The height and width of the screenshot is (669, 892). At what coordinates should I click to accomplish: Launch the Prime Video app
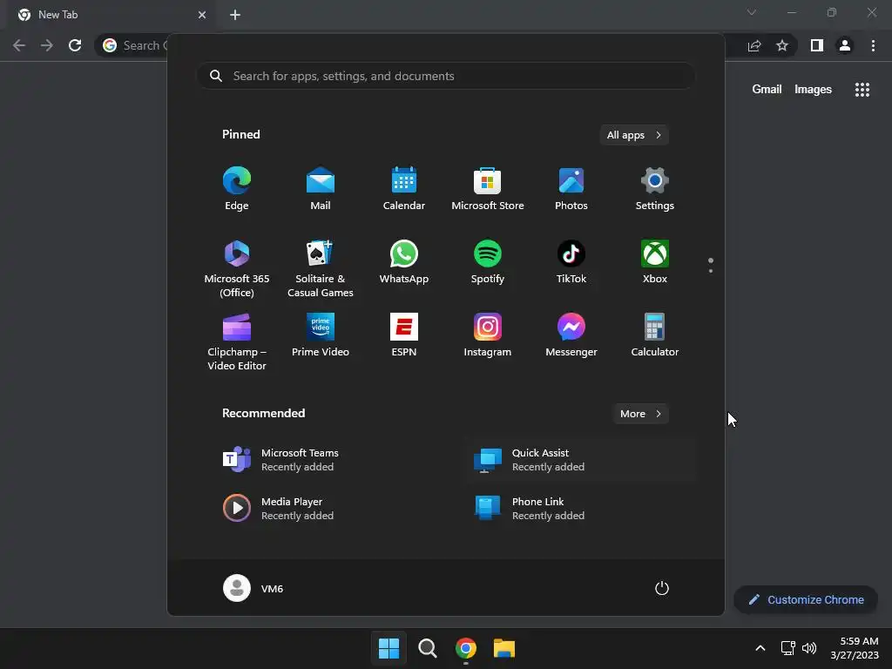321,335
